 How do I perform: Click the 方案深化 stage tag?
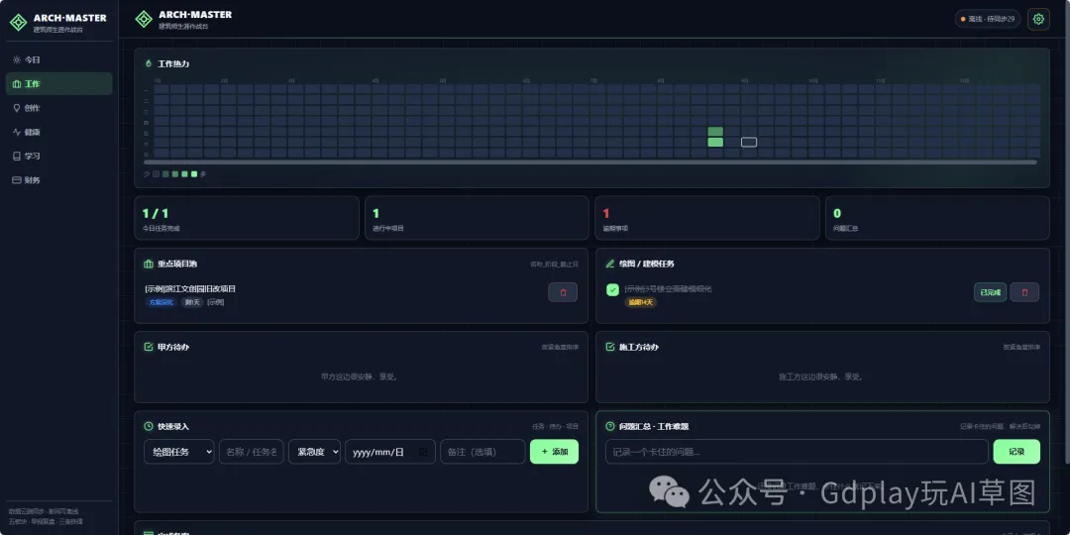161,302
